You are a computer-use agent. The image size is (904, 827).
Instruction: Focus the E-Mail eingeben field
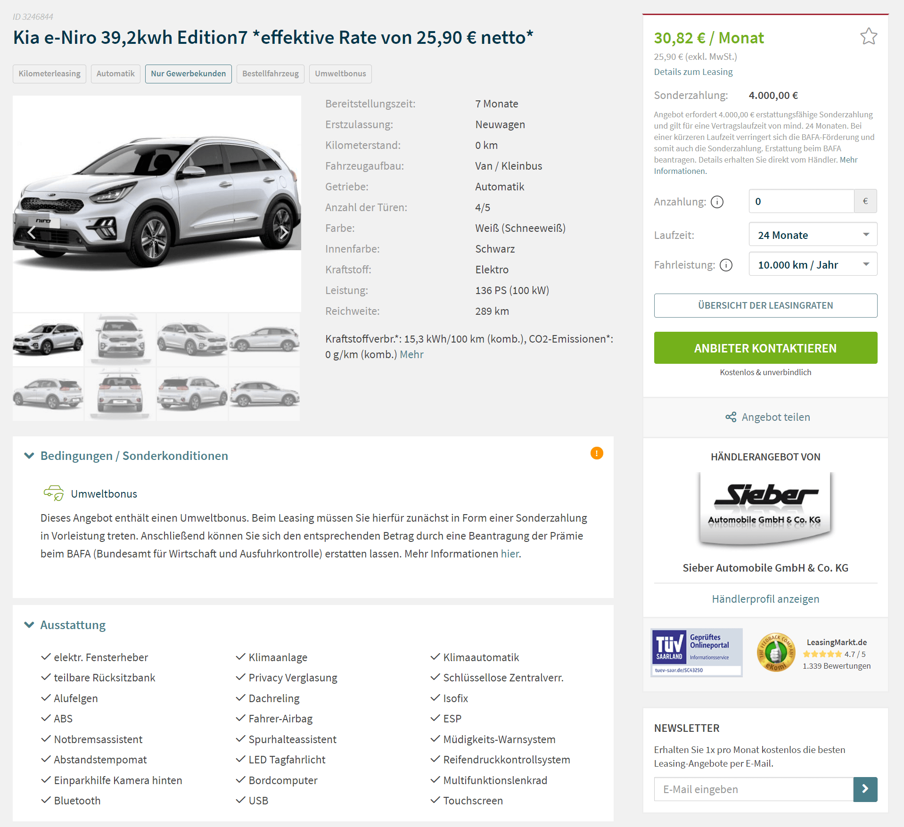pyautogui.click(x=754, y=789)
